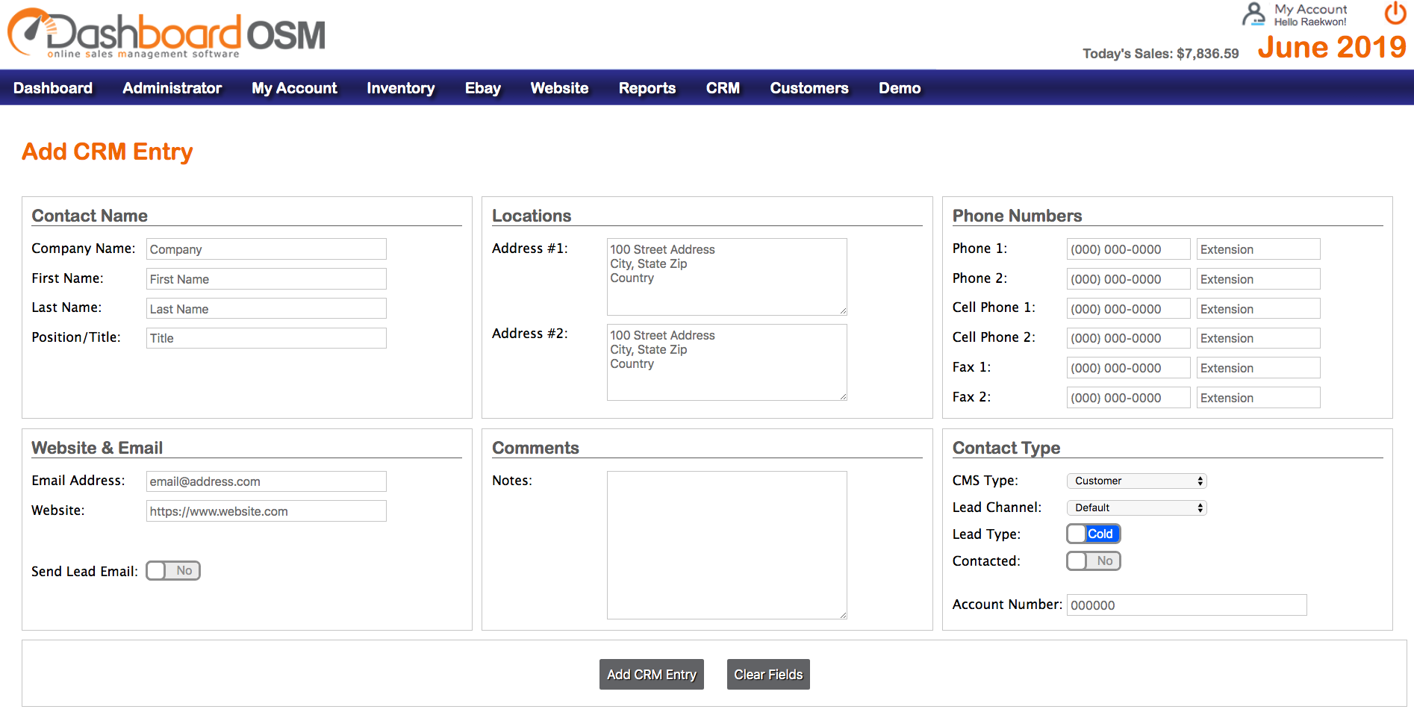The image size is (1414, 715).
Task: Navigate to the Inventory section
Action: coord(400,87)
